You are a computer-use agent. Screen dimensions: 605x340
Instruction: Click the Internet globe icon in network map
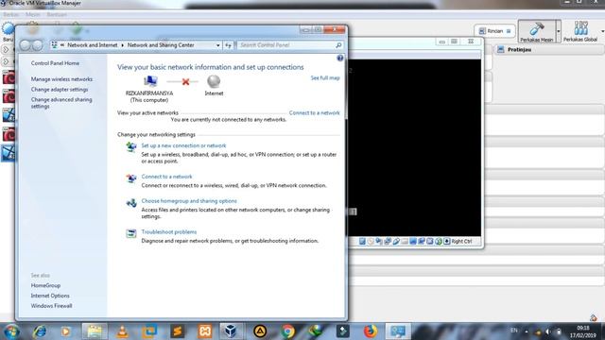pyautogui.click(x=214, y=81)
